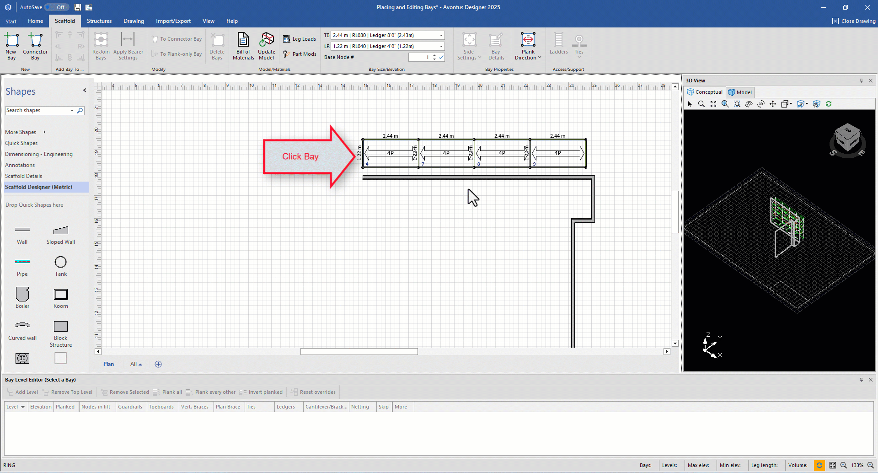This screenshot has width=878, height=473.
Task: Open Bill of Materials
Action: pyautogui.click(x=243, y=45)
